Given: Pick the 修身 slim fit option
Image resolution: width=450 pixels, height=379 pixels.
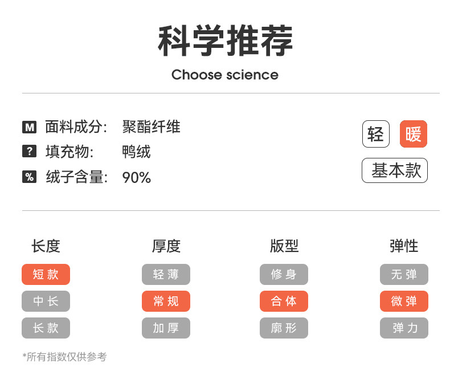Looking at the screenshot, I should (284, 274).
